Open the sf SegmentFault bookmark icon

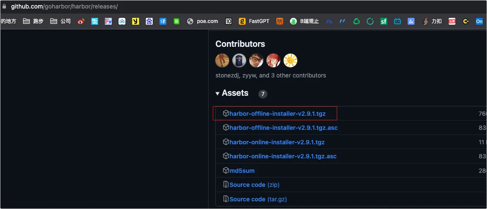[384, 21]
